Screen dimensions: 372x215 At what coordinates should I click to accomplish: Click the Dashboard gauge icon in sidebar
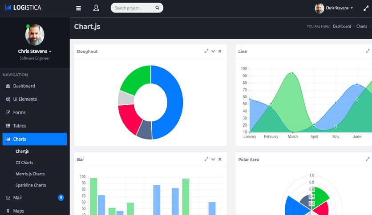pyautogui.click(x=8, y=86)
